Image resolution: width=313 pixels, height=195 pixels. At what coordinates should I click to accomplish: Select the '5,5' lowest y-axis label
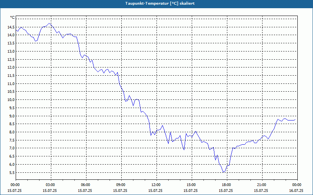[12, 172]
